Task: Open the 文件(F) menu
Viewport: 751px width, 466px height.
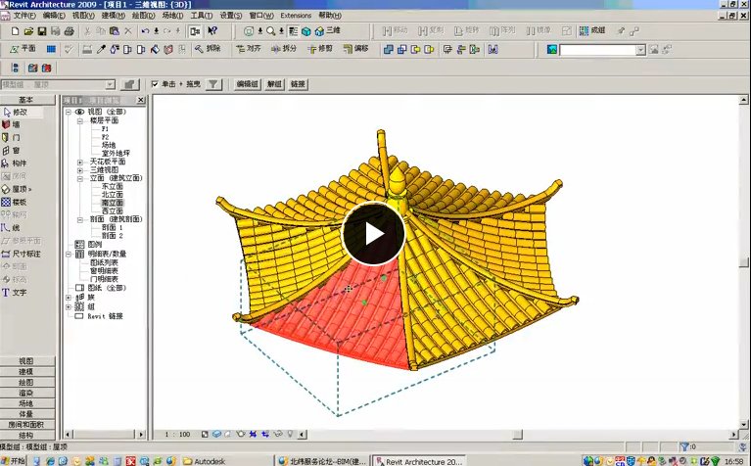Action: tap(23, 16)
